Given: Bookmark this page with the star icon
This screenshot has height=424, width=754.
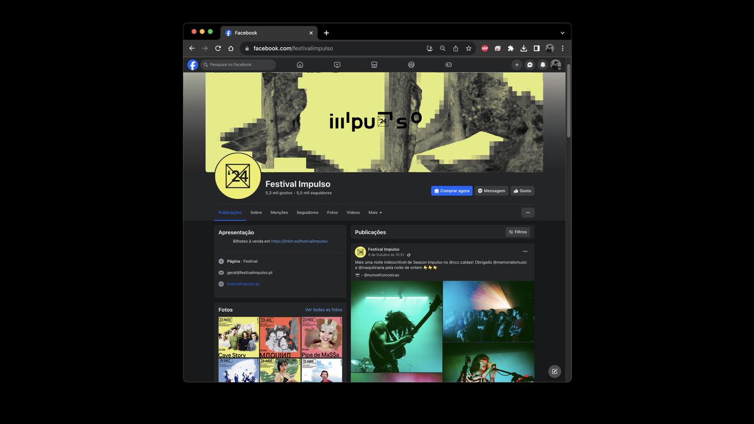Looking at the screenshot, I should pyautogui.click(x=469, y=48).
